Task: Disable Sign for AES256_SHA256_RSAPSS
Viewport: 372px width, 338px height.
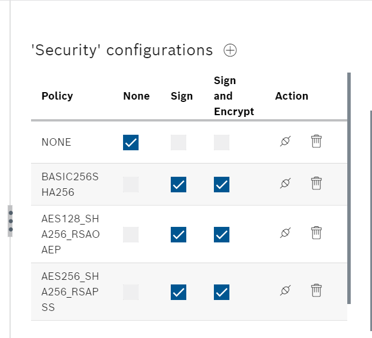Action: [x=178, y=292]
